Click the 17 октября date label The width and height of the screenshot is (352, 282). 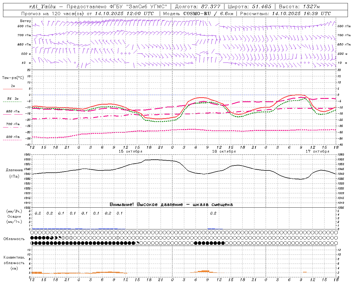317,151
